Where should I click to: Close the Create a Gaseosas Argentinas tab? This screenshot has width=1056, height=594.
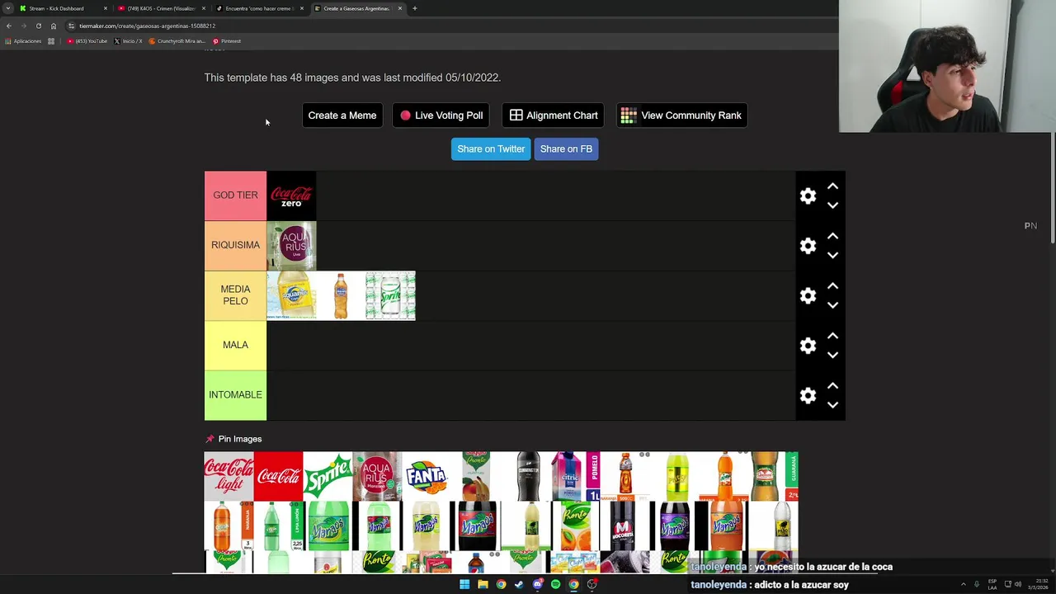click(x=400, y=8)
